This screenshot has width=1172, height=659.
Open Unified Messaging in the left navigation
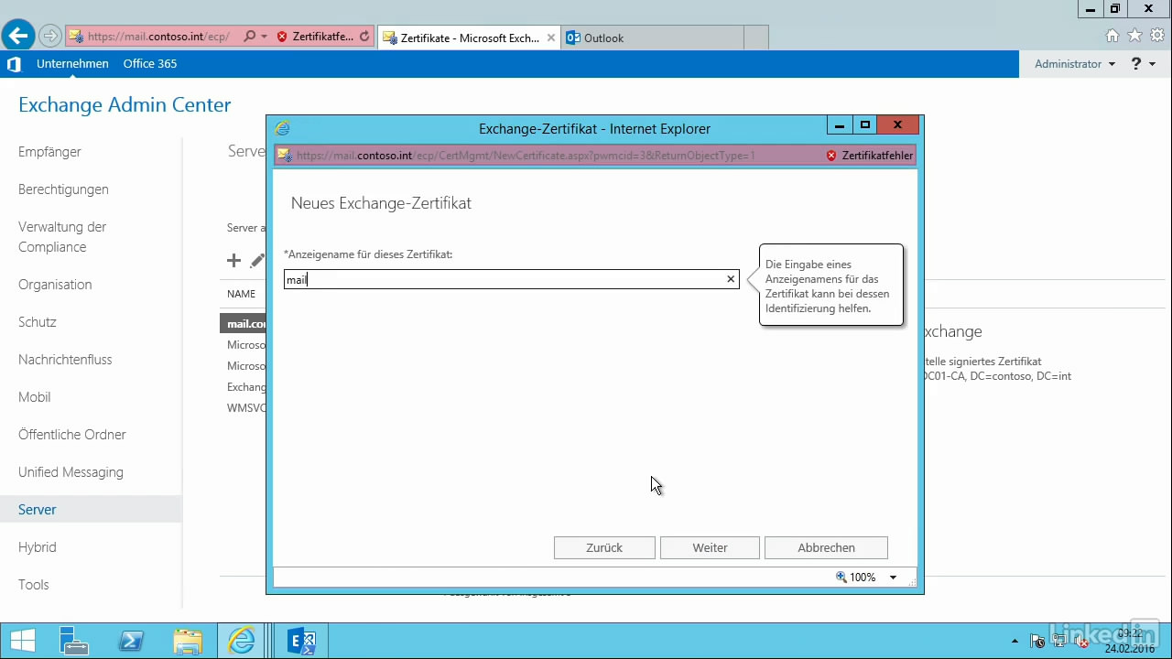point(71,472)
